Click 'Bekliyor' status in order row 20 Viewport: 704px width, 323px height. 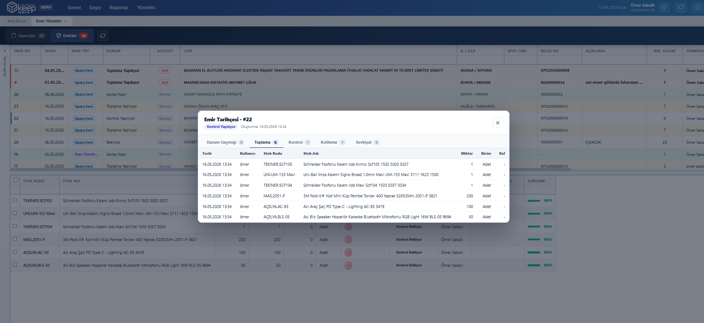pos(113,142)
